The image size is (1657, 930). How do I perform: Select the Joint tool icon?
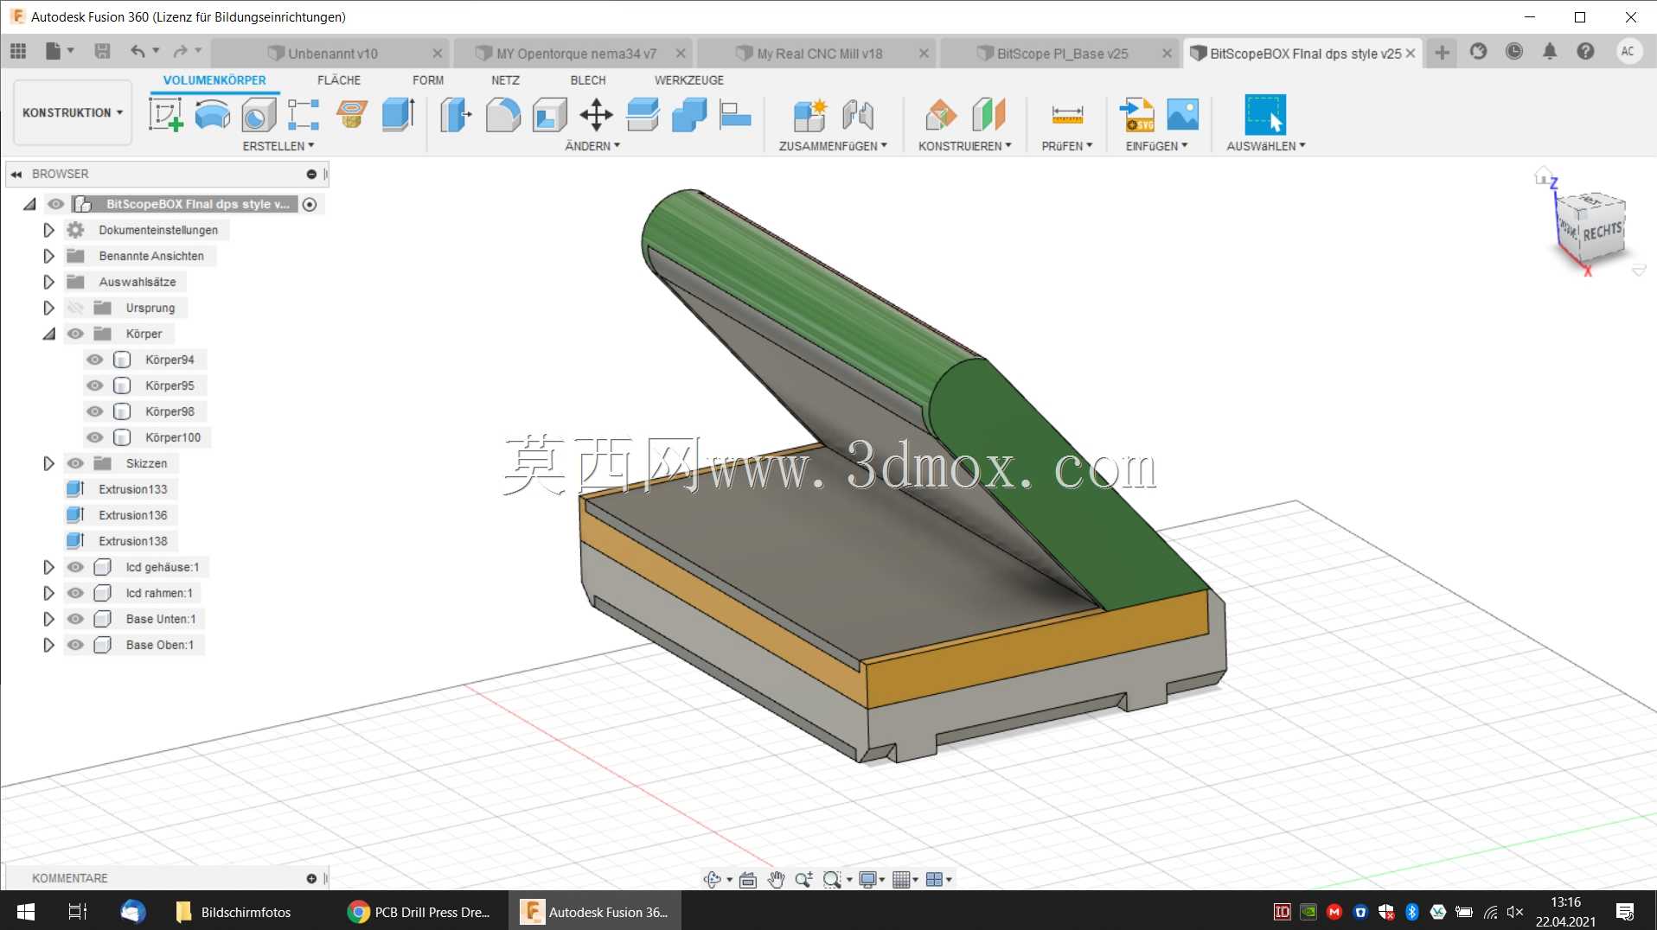pyautogui.click(x=858, y=114)
